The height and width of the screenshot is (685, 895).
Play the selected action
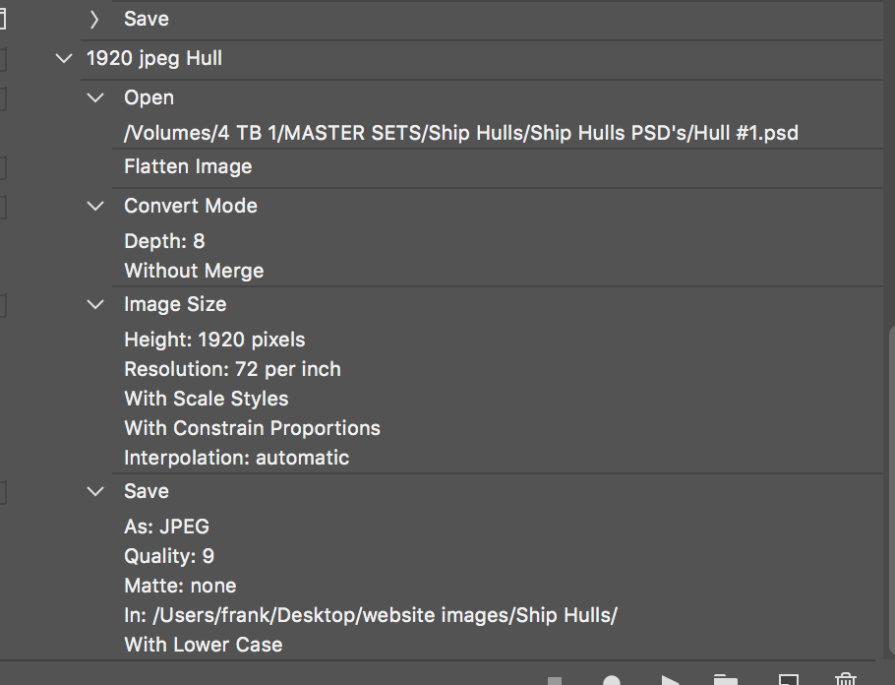click(x=672, y=680)
